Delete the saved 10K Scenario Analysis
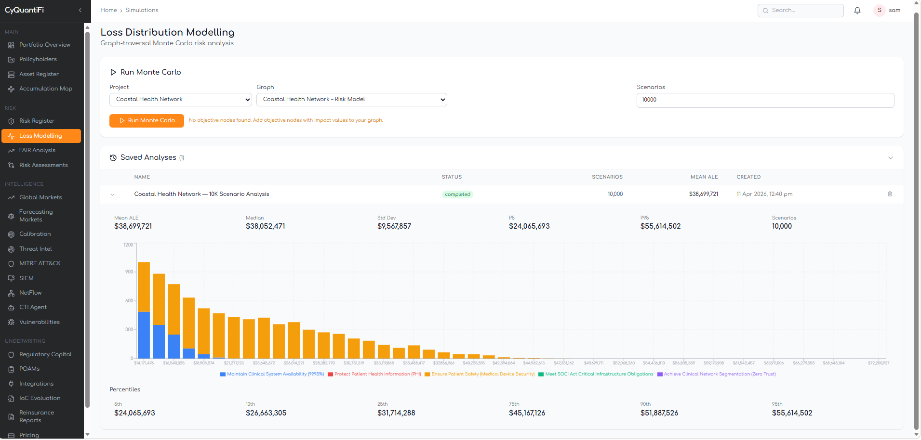Image resolution: width=921 pixels, height=440 pixels. coord(890,194)
